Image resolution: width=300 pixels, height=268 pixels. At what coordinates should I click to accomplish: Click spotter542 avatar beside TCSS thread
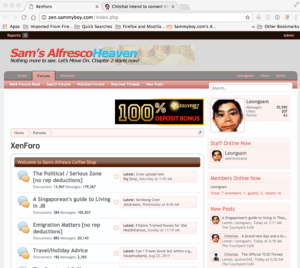pos(216,257)
